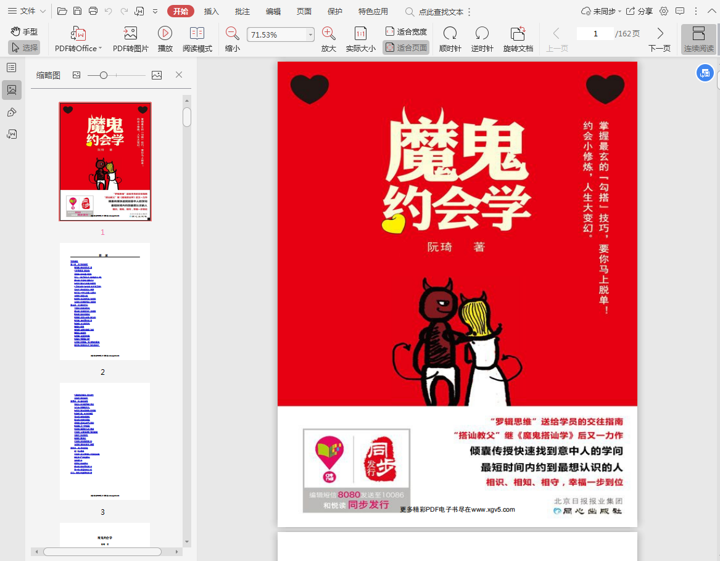Collapse the ribbon with the up chevron
Viewport: 720px width, 561px height.
711,11
